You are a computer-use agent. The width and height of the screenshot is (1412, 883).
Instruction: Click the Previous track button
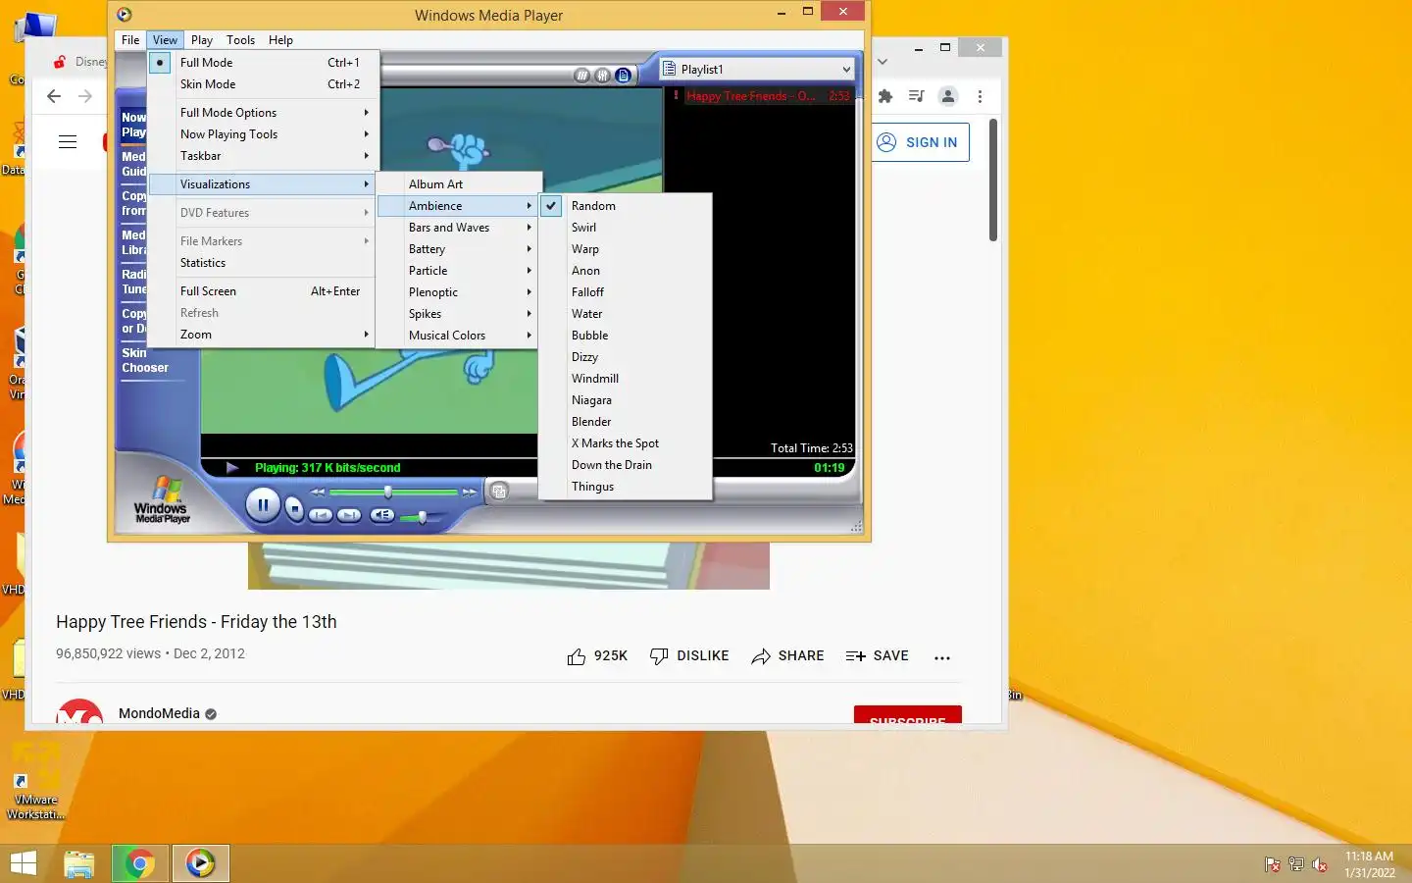point(321,515)
